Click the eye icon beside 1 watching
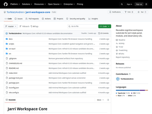The image size is (152, 114). (117, 50)
